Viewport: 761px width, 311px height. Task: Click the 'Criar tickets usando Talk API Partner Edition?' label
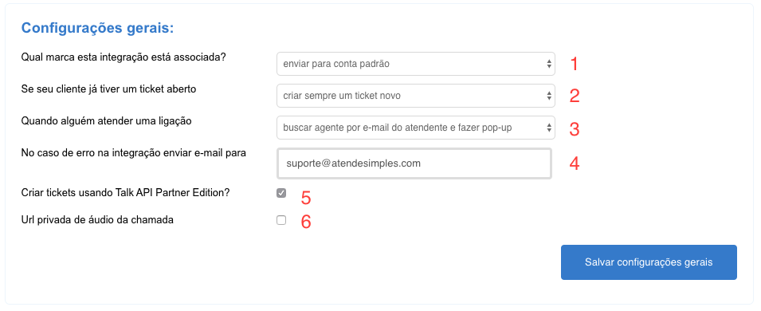click(x=125, y=193)
